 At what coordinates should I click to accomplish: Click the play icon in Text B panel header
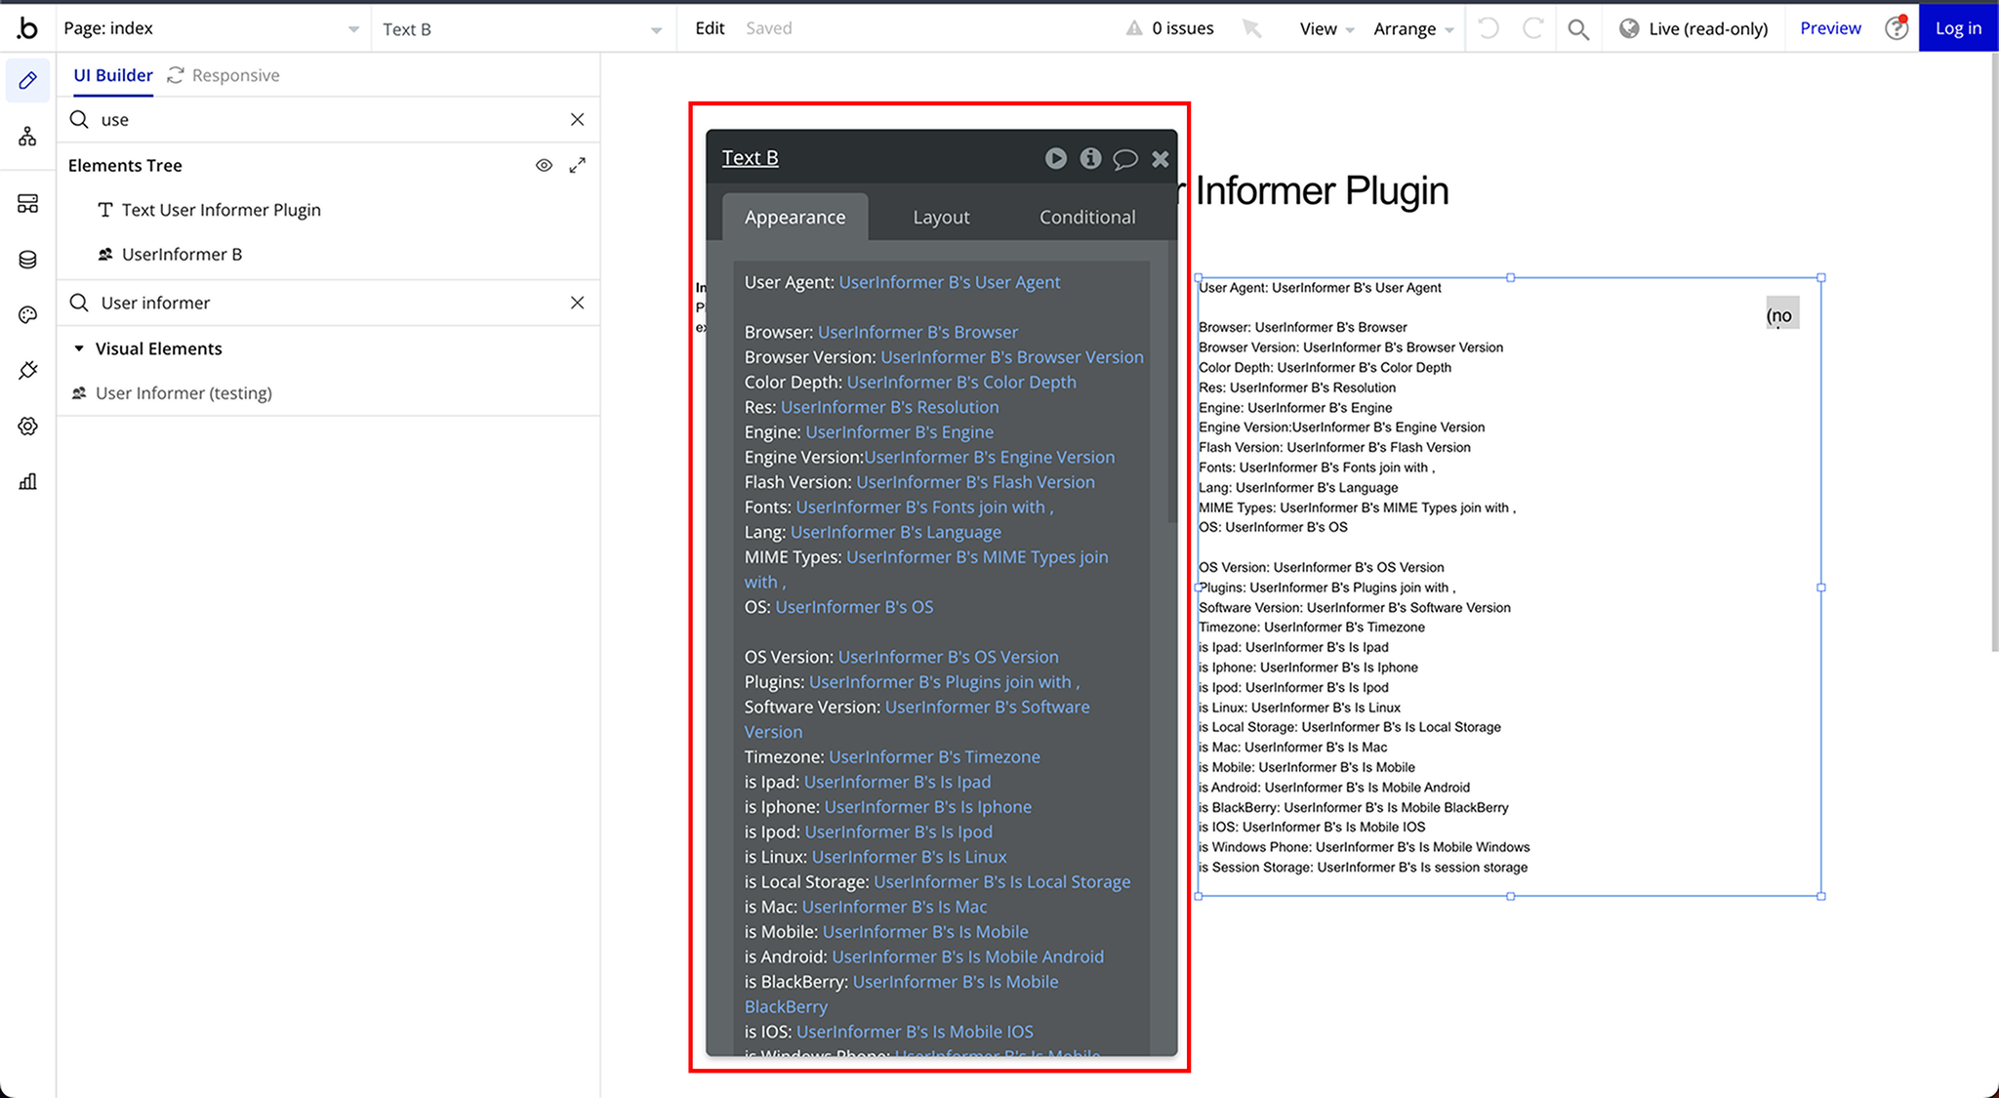(1055, 158)
